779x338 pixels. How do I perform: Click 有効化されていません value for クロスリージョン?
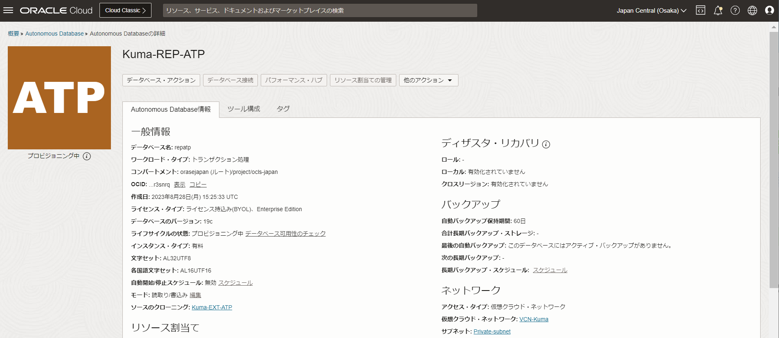click(x=519, y=184)
